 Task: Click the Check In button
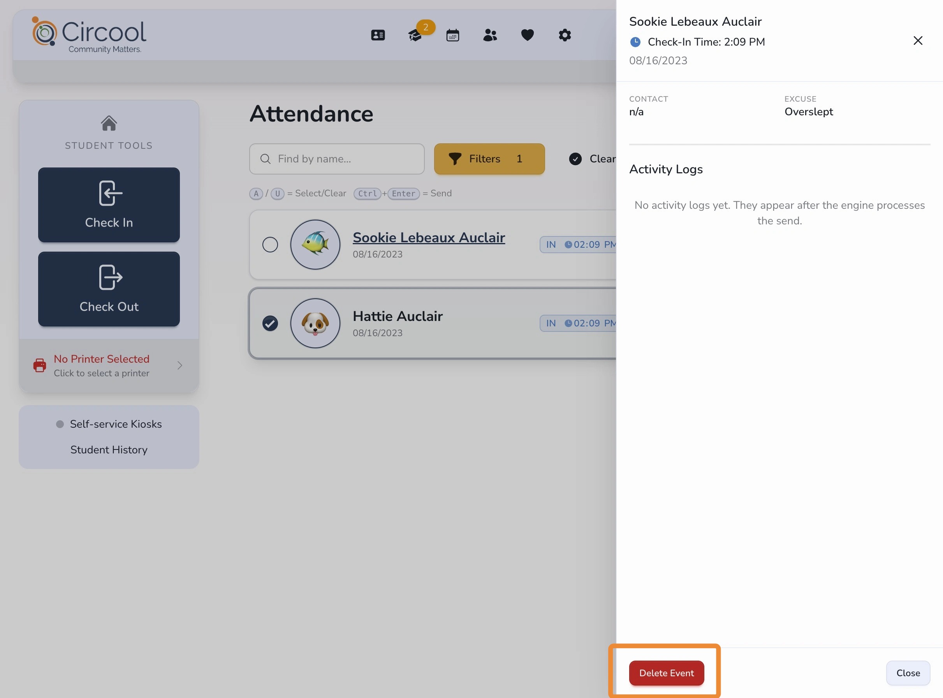(x=109, y=205)
